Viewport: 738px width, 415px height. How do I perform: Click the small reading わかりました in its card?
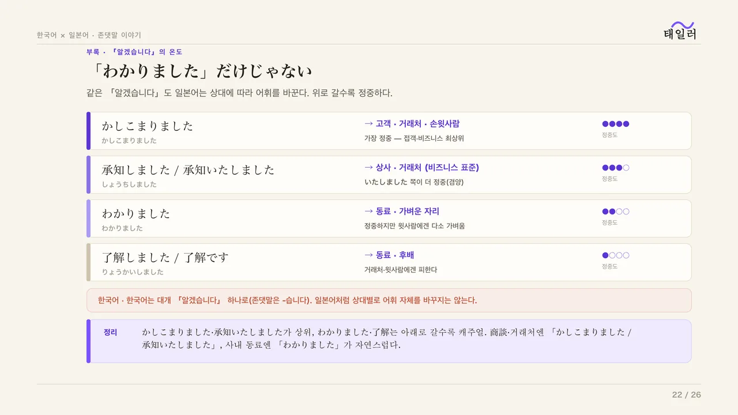click(122, 228)
